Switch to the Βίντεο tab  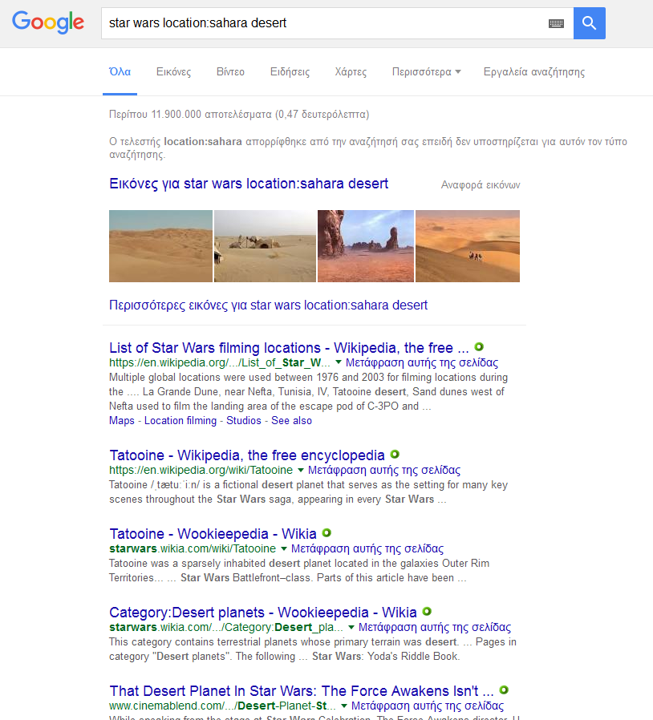[230, 72]
